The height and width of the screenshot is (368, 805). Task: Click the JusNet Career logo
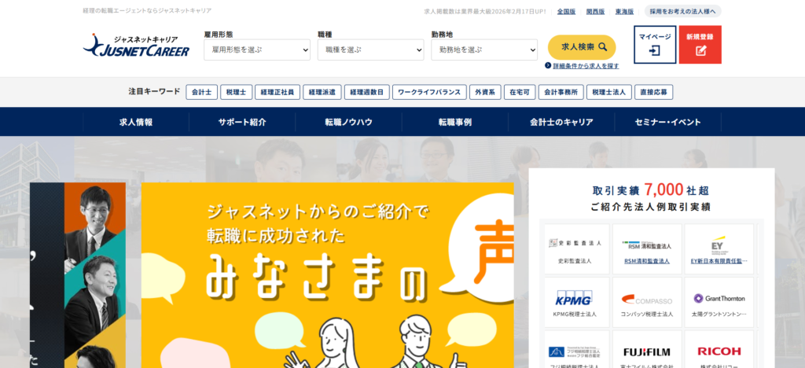(136, 46)
